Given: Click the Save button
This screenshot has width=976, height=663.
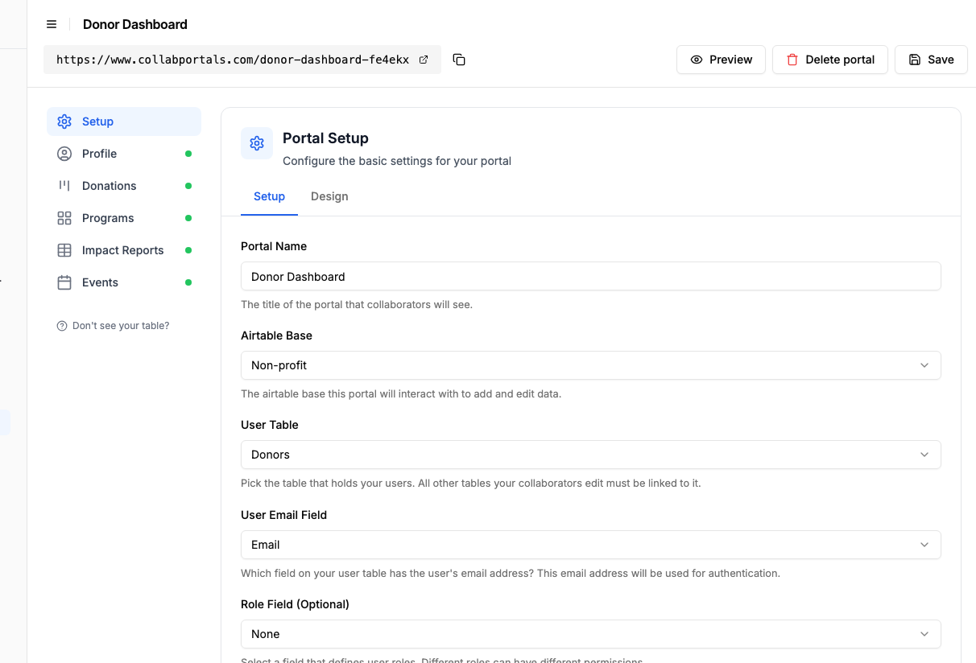Looking at the screenshot, I should 931,60.
